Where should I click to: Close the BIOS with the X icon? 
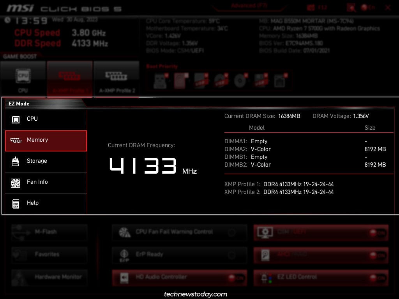tap(388, 8)
